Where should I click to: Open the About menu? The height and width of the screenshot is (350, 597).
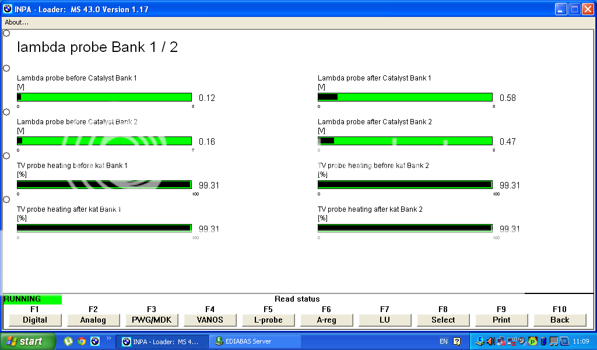click(16, 22)
